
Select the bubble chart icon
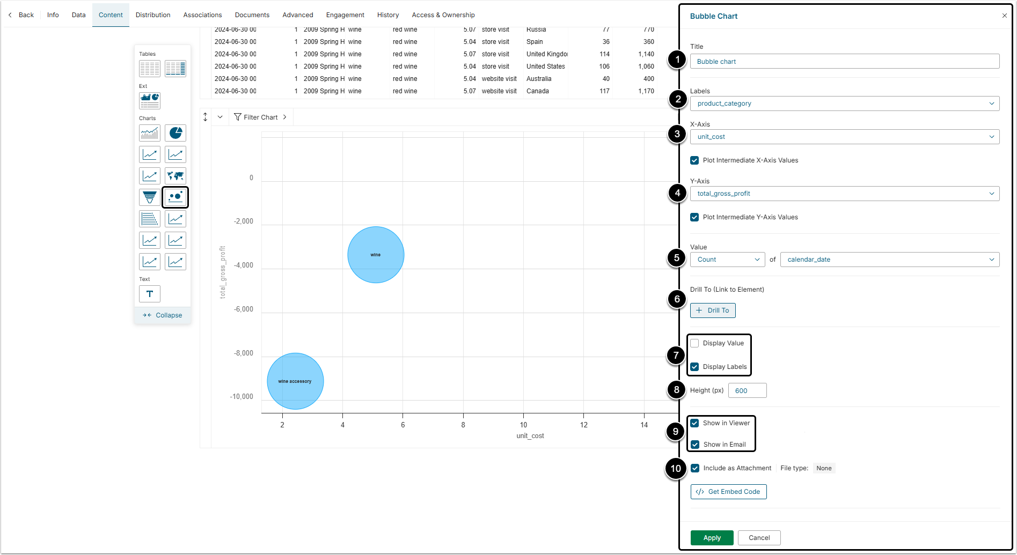(x=175, y=197)
